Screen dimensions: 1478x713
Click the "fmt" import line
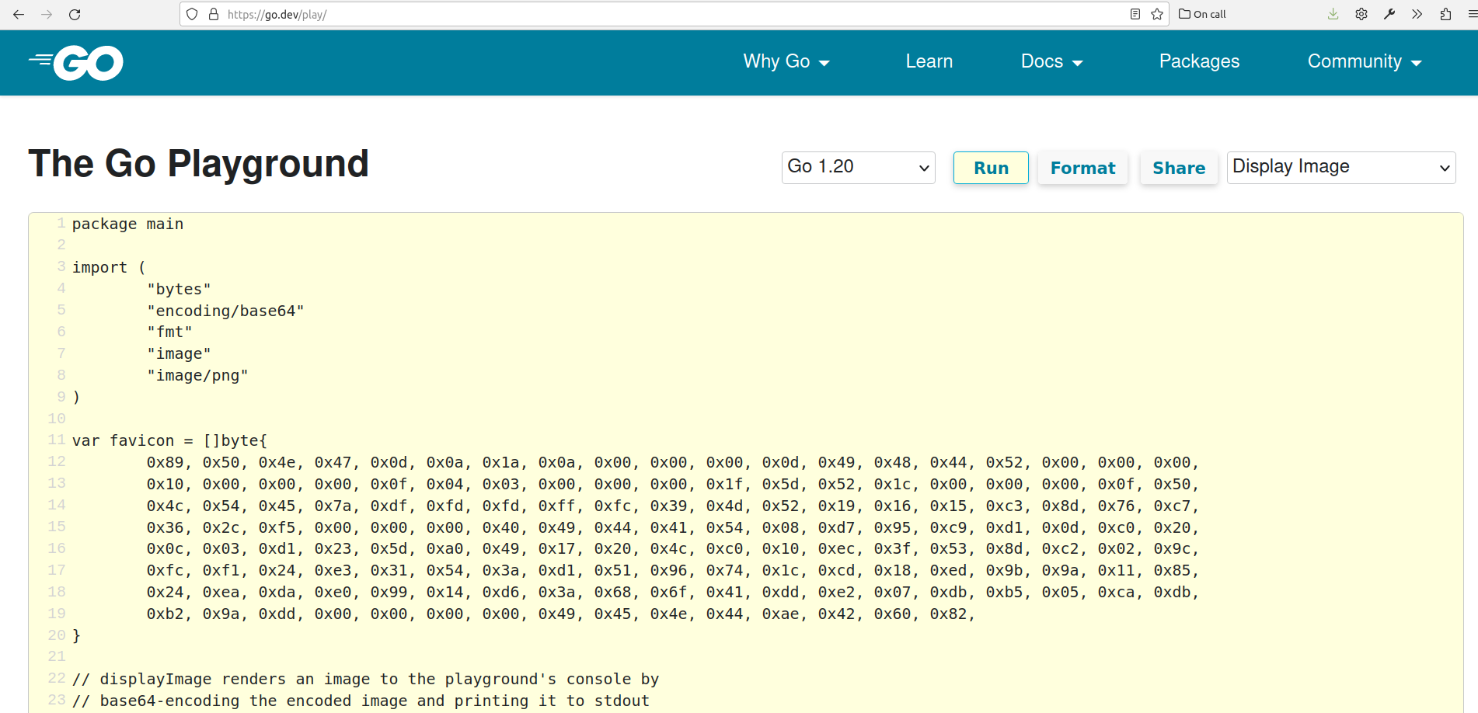pyautogui.click(x=169, y=332)
